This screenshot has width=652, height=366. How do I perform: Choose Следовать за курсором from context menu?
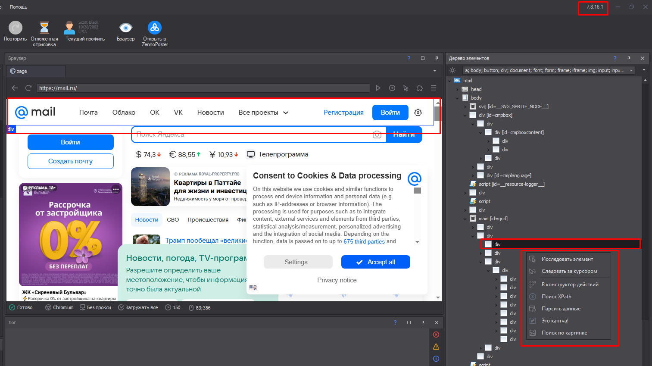click(569, 271)
